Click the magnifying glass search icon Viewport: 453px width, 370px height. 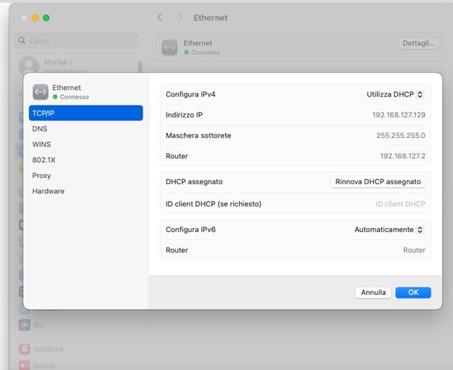coord(22,40)
